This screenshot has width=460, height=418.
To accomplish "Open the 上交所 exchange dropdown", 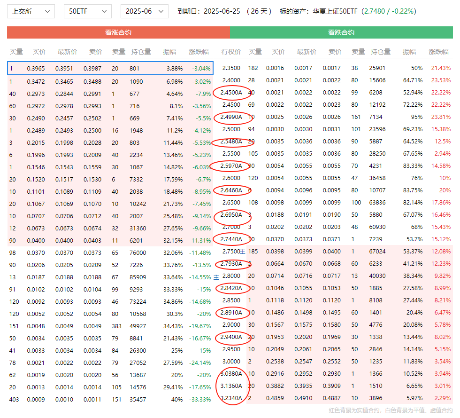I will (31, 11).
